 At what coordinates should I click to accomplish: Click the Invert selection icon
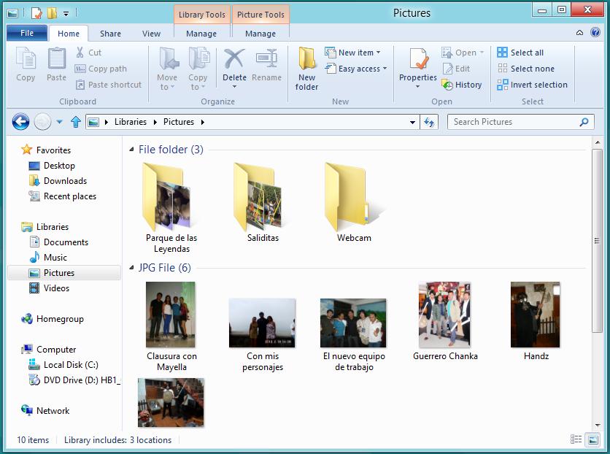[x=503, y=85]
